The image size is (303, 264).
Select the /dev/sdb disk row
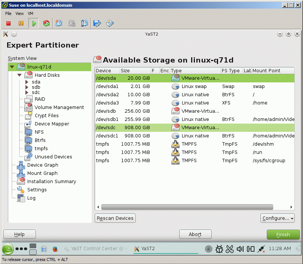click(195, 111)
